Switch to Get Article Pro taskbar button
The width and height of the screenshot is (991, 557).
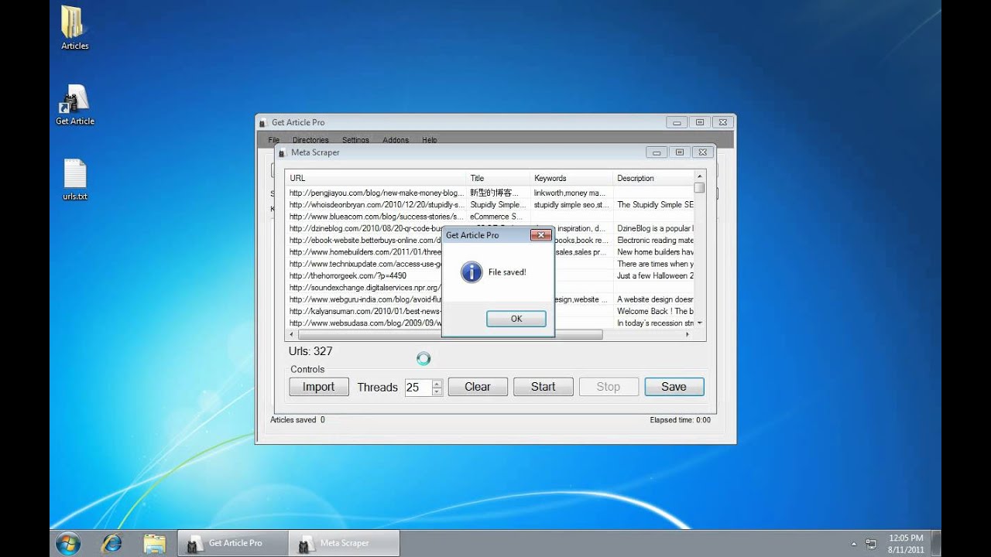click(x=233, y=543)
